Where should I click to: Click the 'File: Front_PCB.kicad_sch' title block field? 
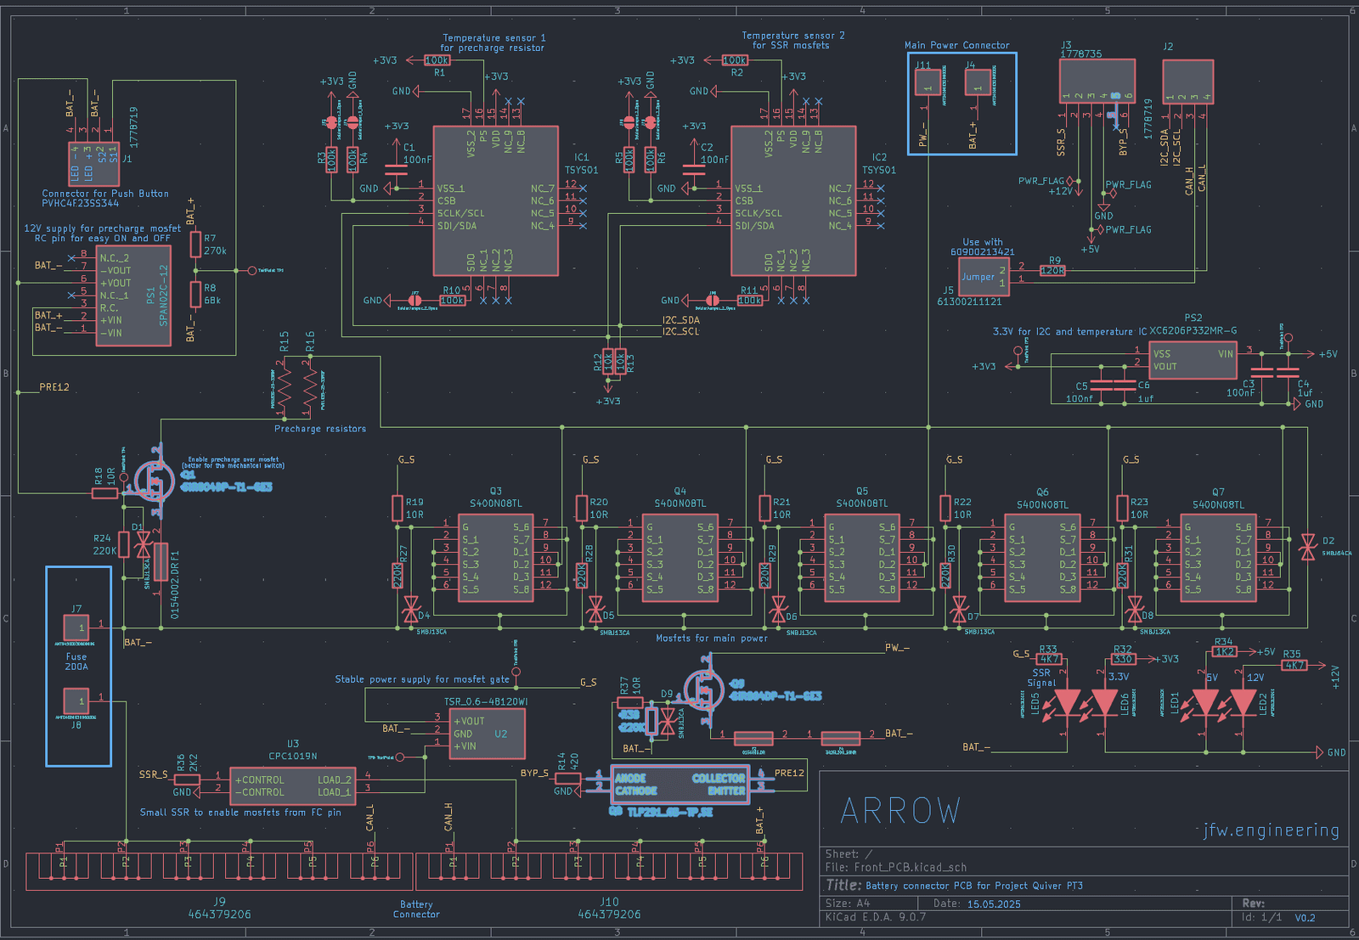click(x=896, y=868)
